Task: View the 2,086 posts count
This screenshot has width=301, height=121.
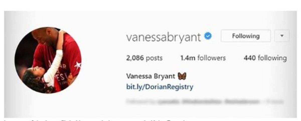Action: (x=144, y=58)
